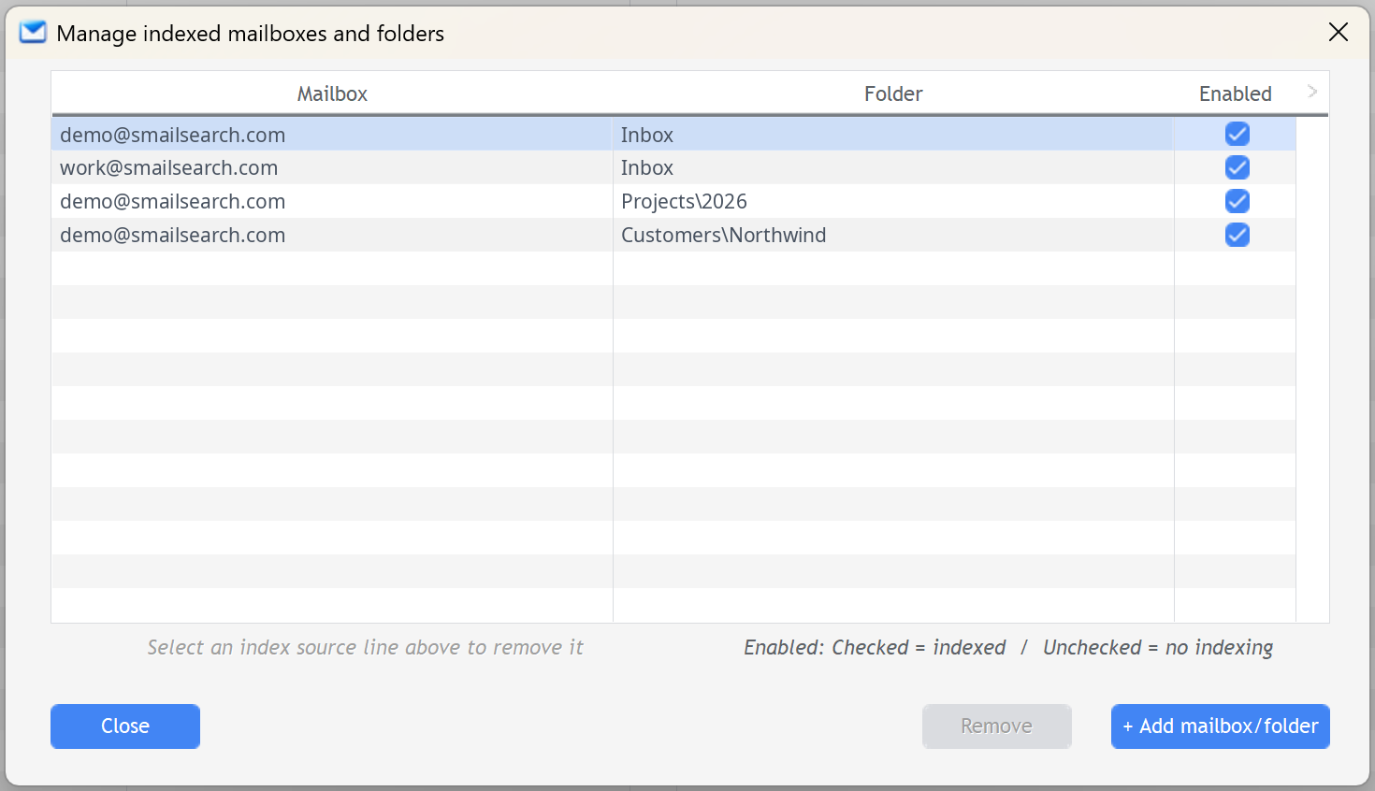The height and width of the screenshot is (791, 1375).
Task: Select demo@smailsearch.com in the Customers\Northwind row
Action: pos(332,235)
